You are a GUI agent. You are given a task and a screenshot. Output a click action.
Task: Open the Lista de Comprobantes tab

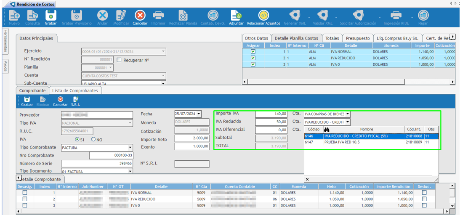[x=75, y=90]
